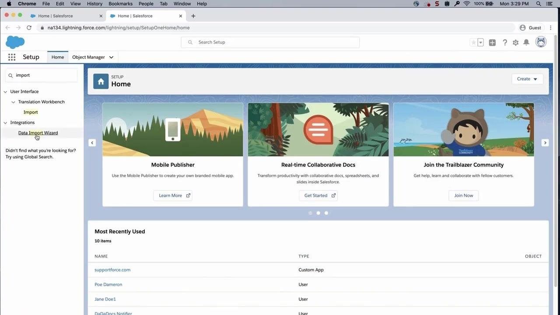This screenshot has height=315, width=560.
Task: Open the Bookmarks menu in Chrome
Action: (x=120, y=3)
